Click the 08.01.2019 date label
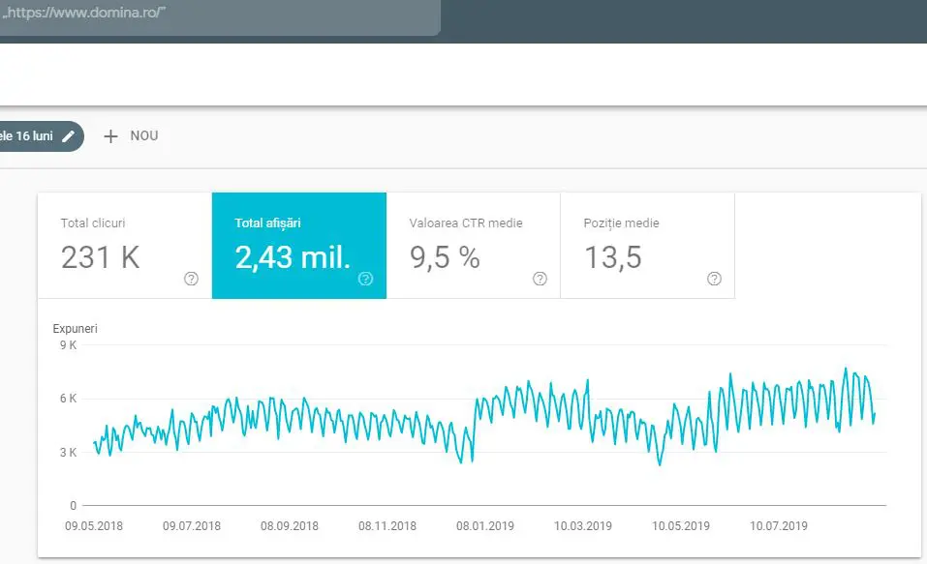Image resolution: width=927 pixels, height=564 pixels. click(485, 526)
